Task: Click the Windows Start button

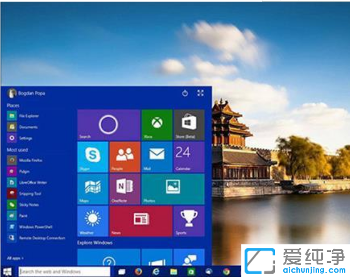Action: (8, 272)
